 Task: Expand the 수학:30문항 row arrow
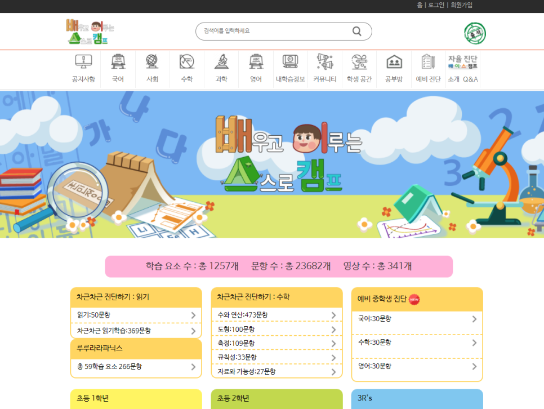[474, 343]
